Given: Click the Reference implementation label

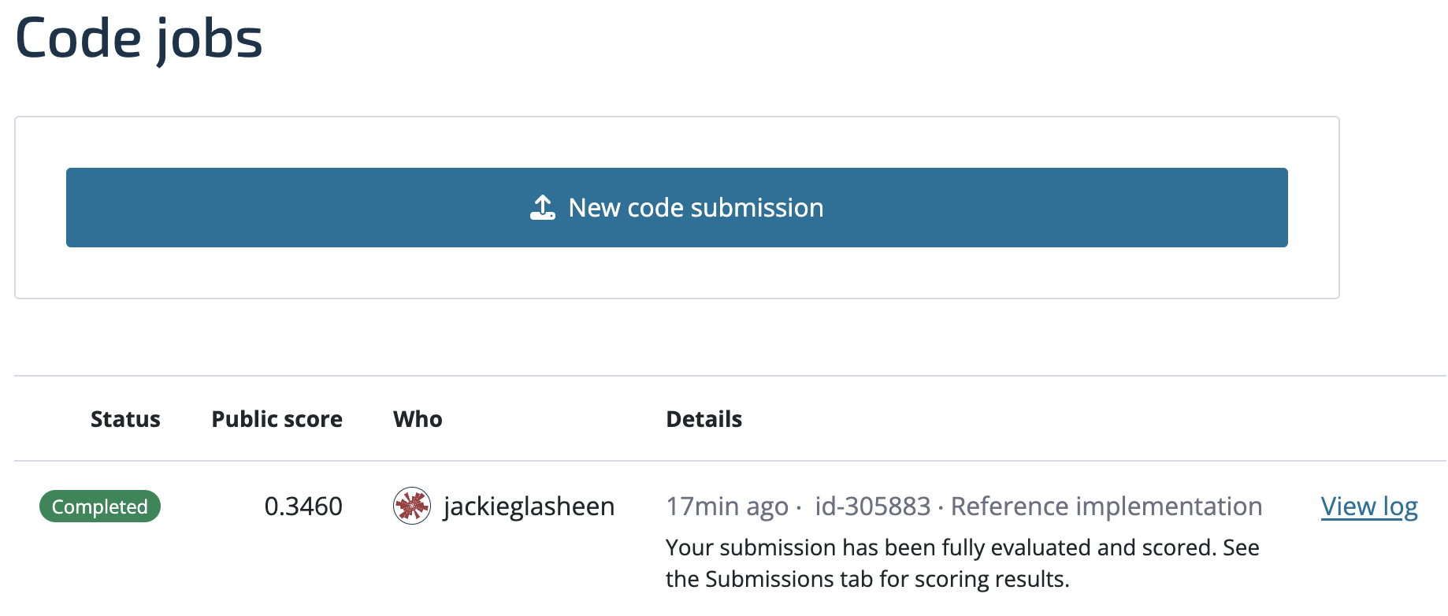Looking at the screenshot, I should pyautogui.click(x=1106, y=507).
